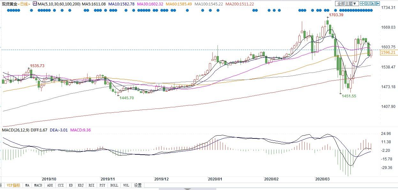Screen dimensions: 398x190
Task: Click the 1473.18 price axis label
Action: point(389,87)
